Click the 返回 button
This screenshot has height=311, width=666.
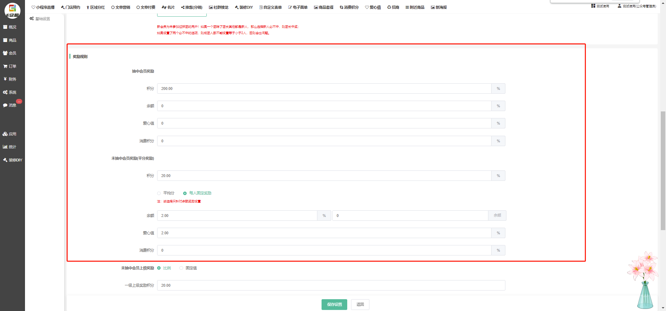[360, 304]
